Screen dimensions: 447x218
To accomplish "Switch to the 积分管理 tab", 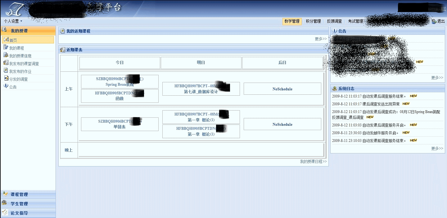I will [x=313, y=21].
